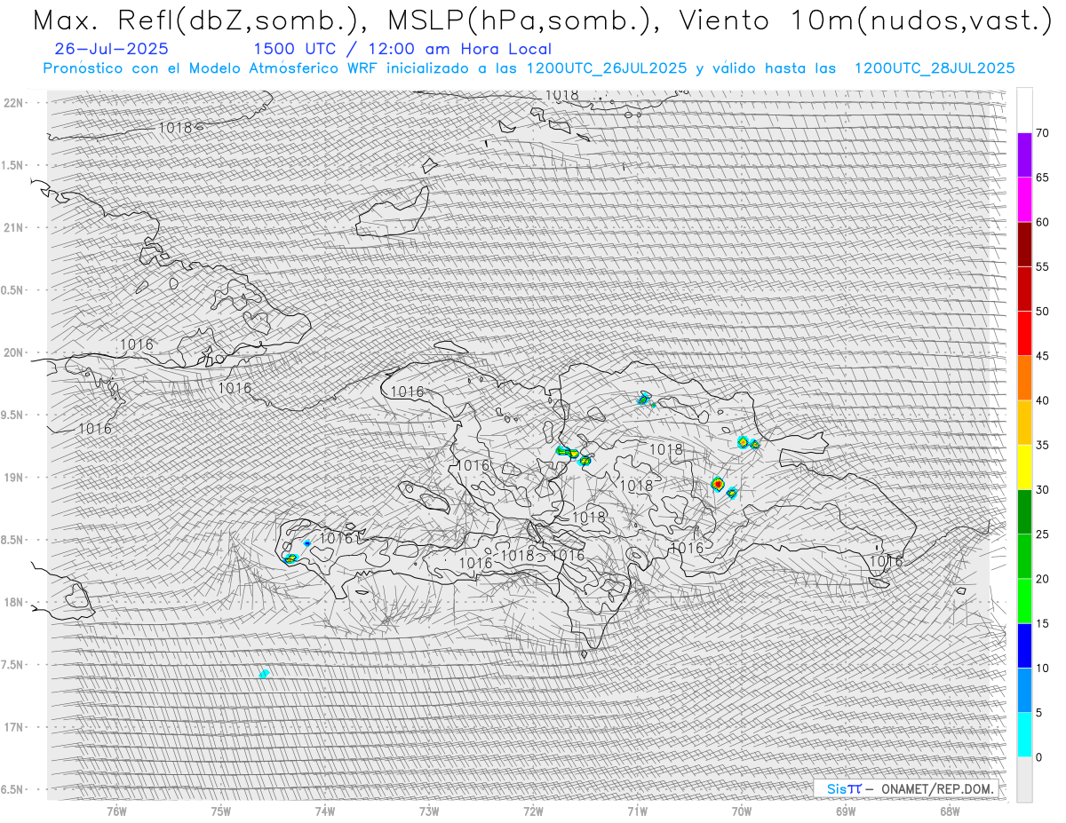Click valid-until time '1200UTC_28JUL2025'
Image resolution: width=1066 pixels, height=823 pixels.
(x=935, y=68)
